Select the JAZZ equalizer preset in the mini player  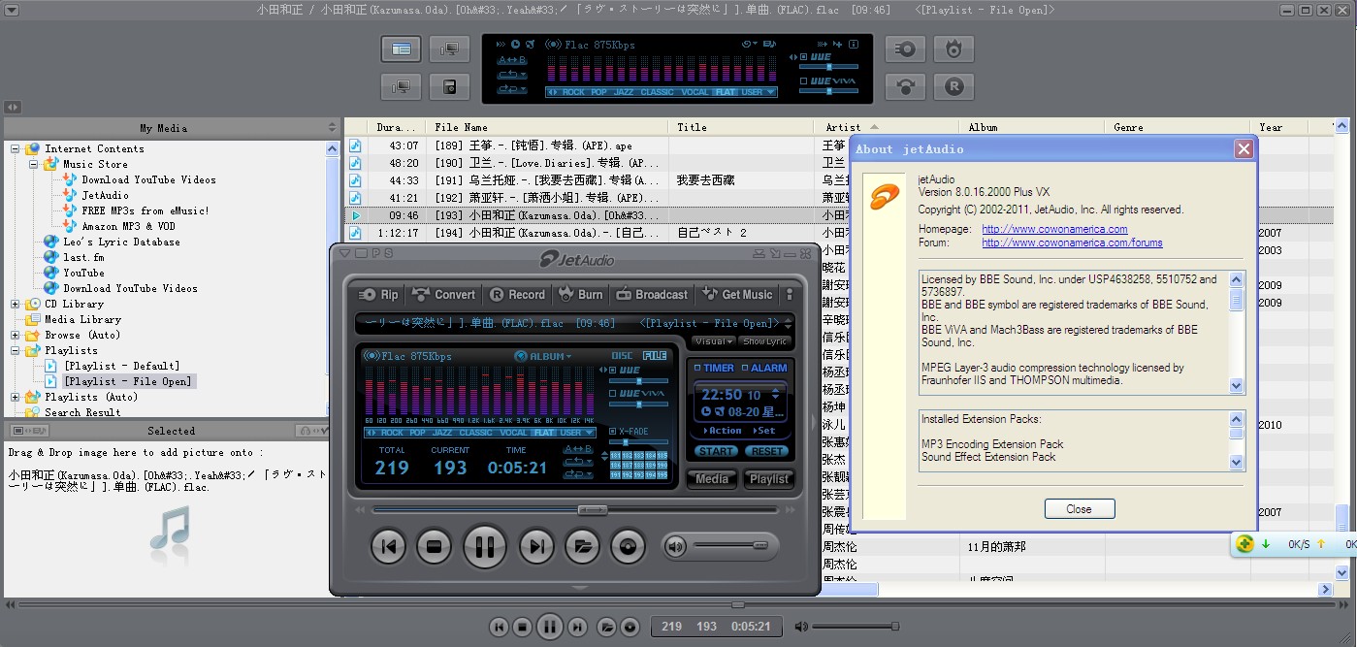point(442,433)
